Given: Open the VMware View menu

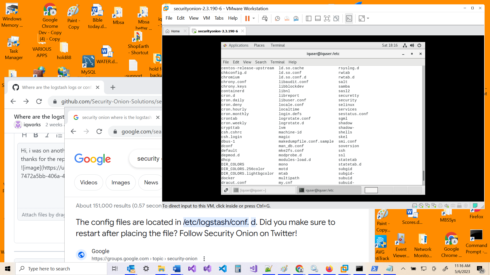Looking at the screenshot, I should click(194, 18).
